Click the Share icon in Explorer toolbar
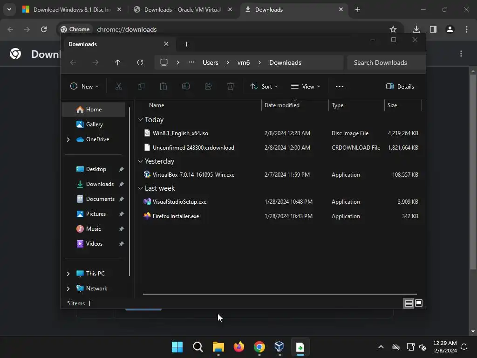The height and width of the screenshot is (358, 477). pyautogui.click(x=208, y=86)
